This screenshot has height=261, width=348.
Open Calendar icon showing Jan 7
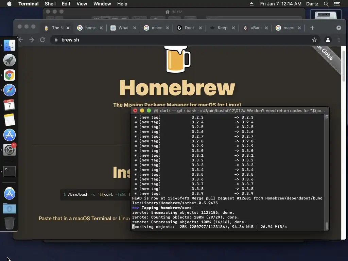9,105
